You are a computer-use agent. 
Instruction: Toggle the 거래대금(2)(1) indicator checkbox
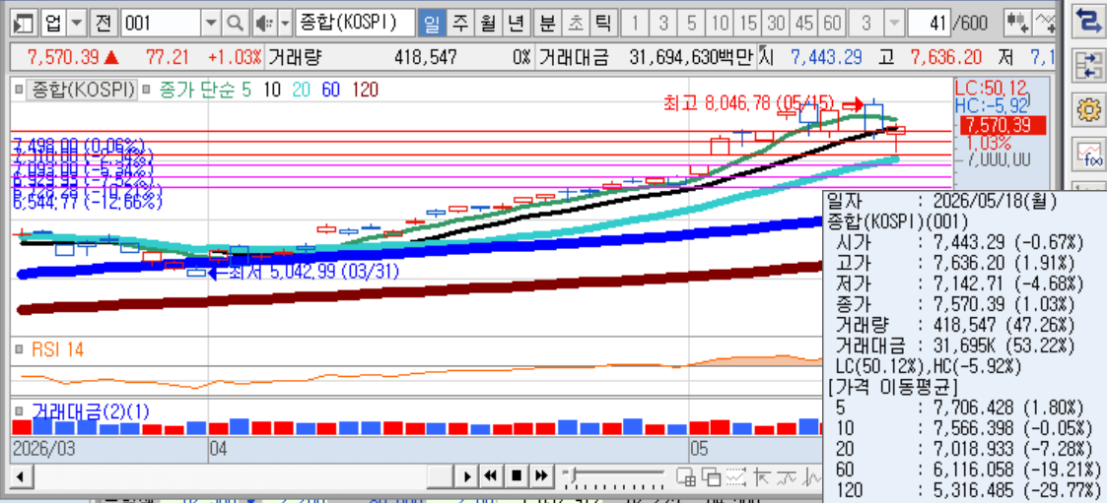point(20,411)
